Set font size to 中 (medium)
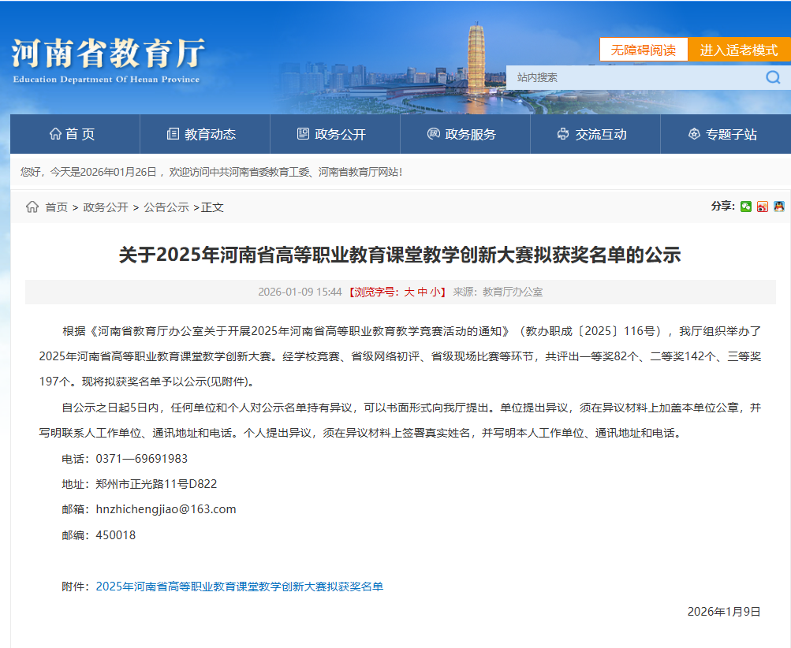Image resolution: width=791 pixels, height=648 pixels. click(x=423, y=292)
